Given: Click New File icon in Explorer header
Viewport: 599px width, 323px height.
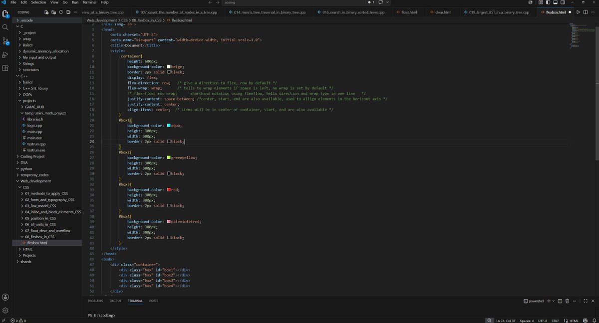Looking at the screenshot, I should (x=46, y=12).
